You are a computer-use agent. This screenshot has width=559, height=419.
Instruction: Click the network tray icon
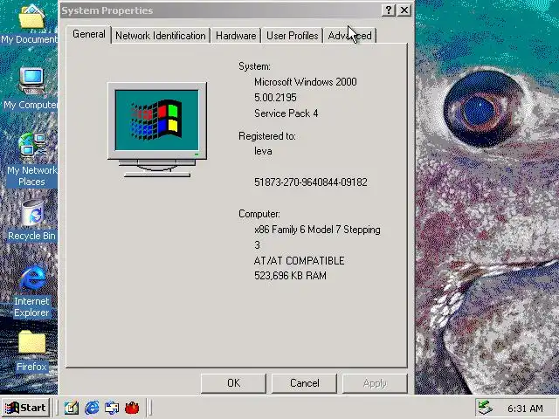point(485,408)
